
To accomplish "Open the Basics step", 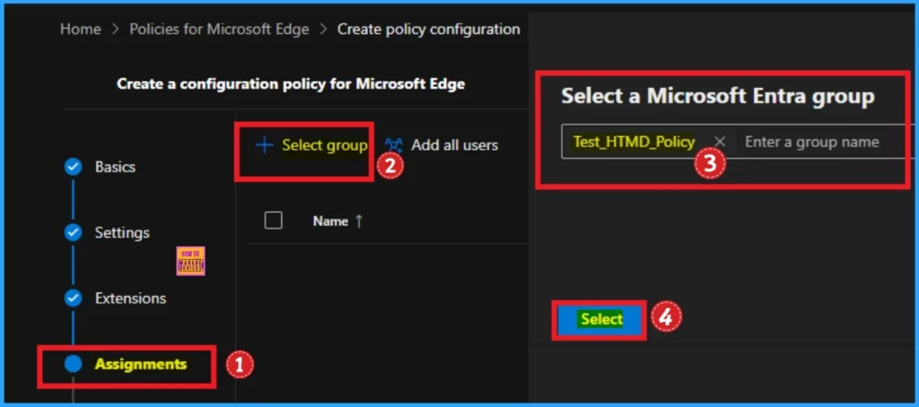I will 115,167.
